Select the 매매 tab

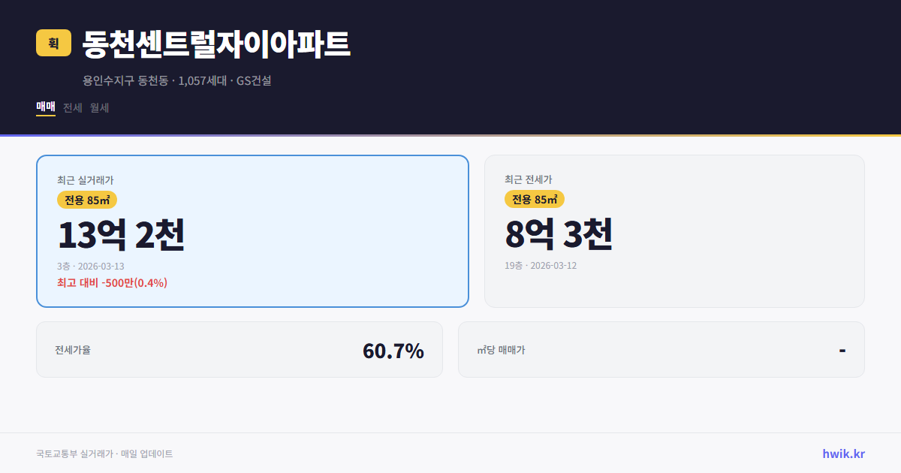[45, 107]
